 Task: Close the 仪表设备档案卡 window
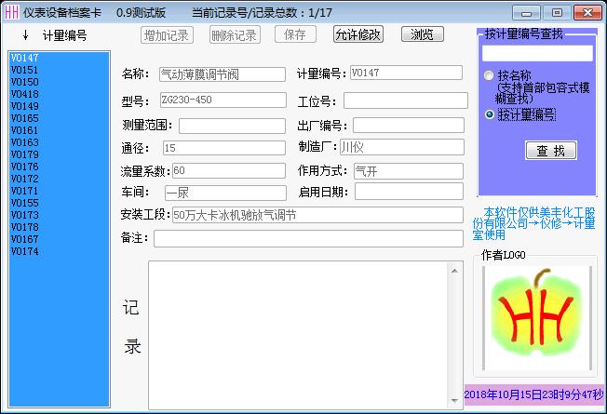tap(587, 13)
